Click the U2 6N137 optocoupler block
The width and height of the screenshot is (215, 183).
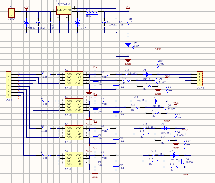[x=74, y=79]
